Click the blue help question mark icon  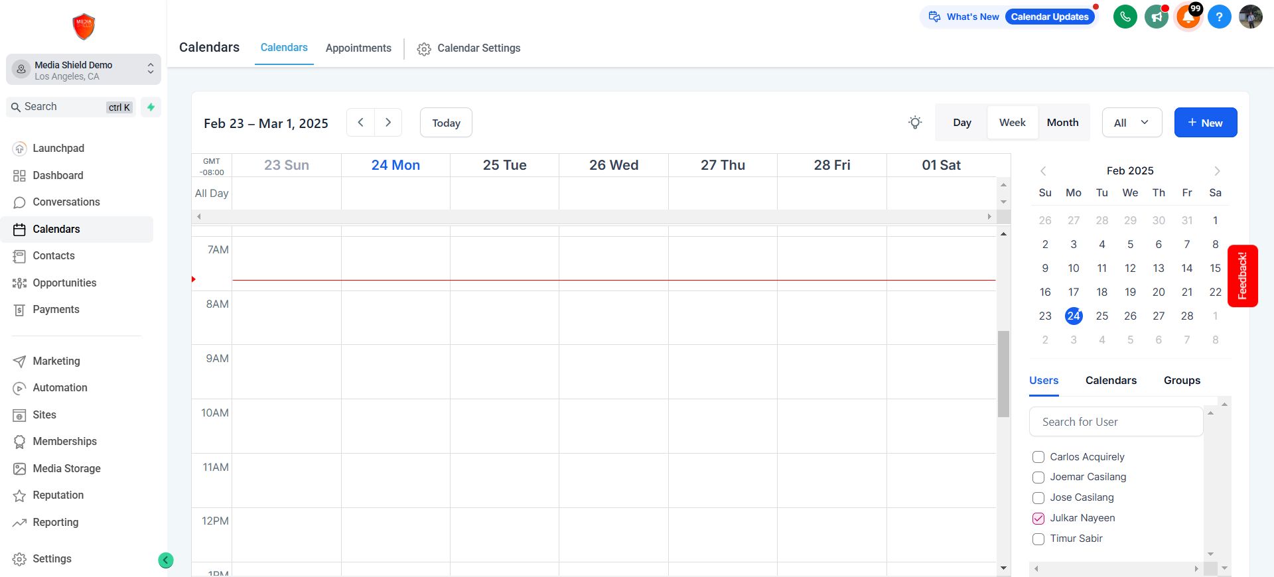[1219, 17]
